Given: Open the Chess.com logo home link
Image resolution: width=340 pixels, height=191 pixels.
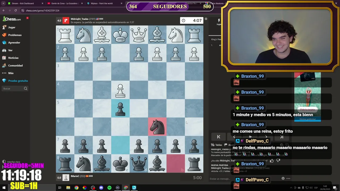Looking at the screenshot, I should pos(12,19).
